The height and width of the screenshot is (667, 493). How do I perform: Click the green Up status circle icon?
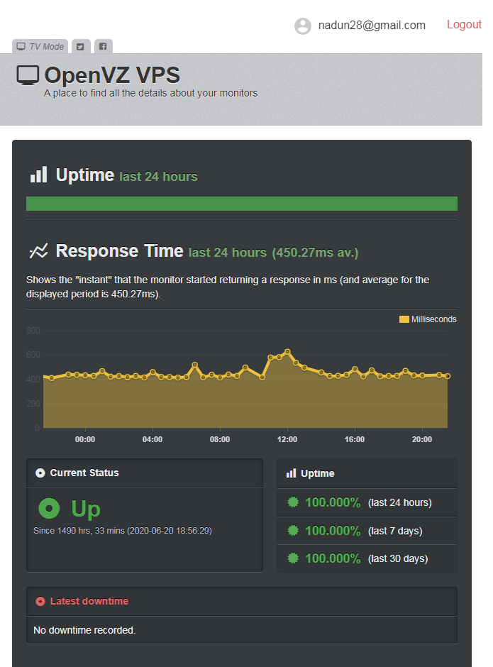pos(49,508)
